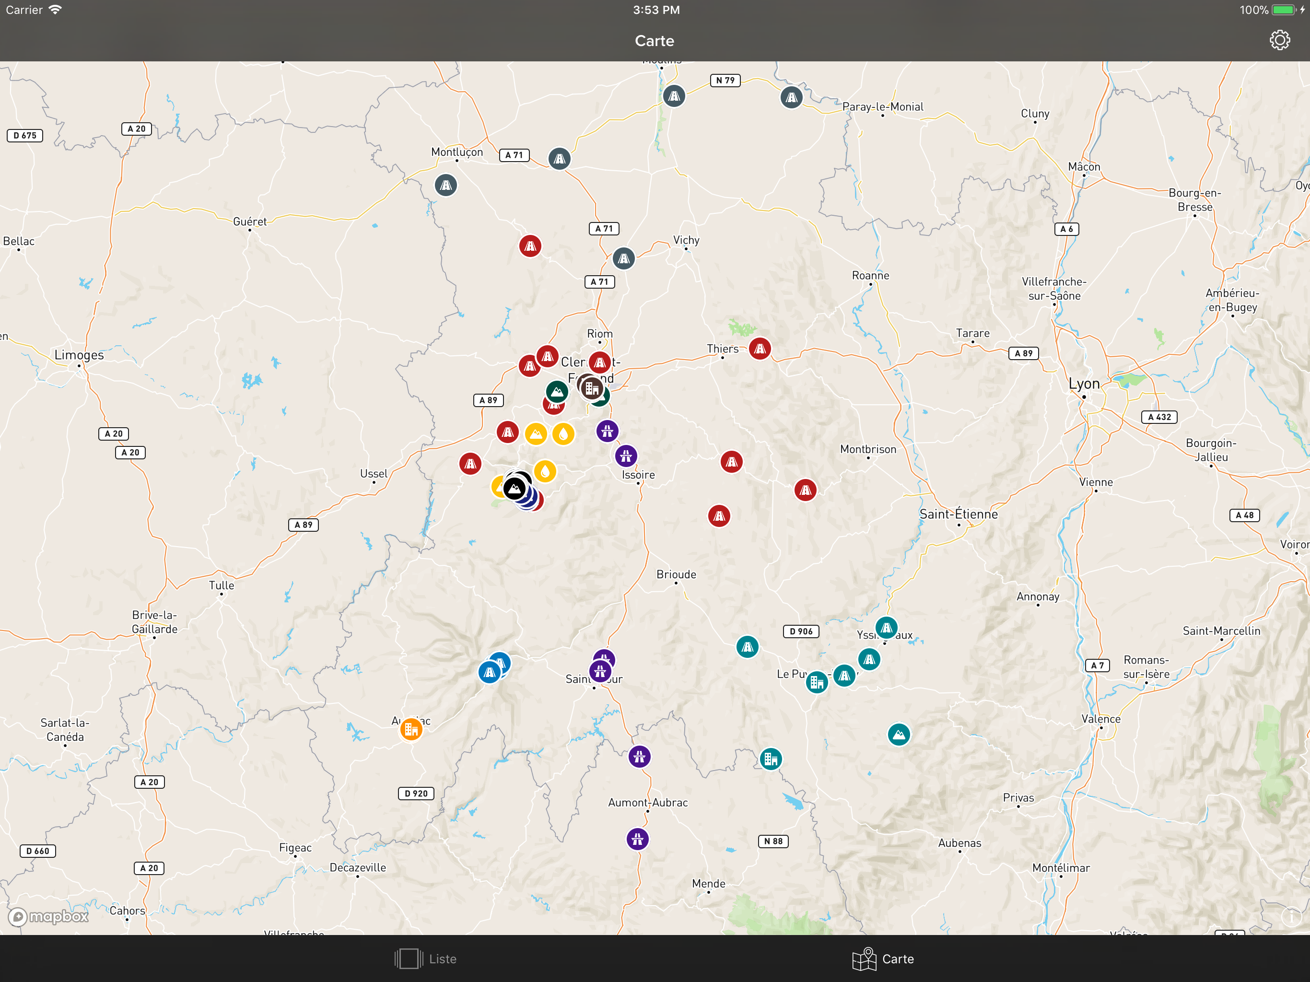
Task: Tap the purple motorway marker north of Issoire
Action: (x=626, y=456)
